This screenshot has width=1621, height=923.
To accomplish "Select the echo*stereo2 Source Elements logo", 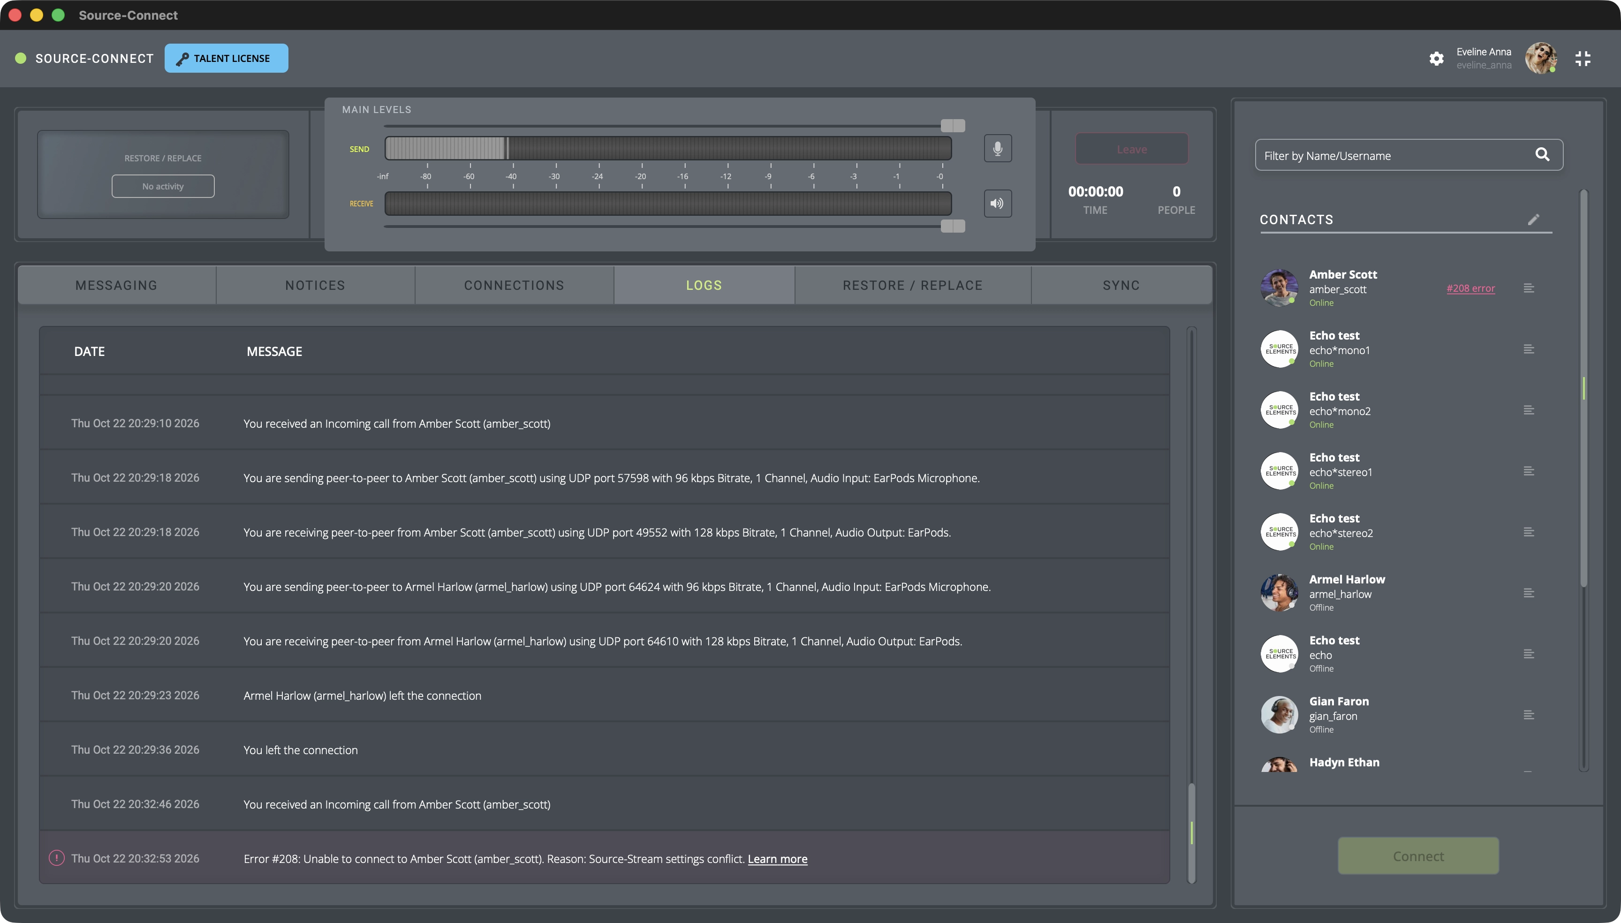I will coord(1279,532).
